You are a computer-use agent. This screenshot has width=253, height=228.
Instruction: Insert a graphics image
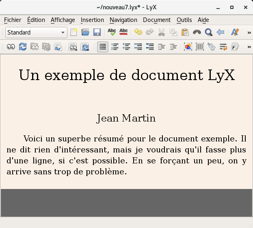click(188, 47)
